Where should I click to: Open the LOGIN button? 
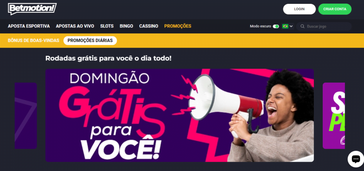[x=299, y=9]
